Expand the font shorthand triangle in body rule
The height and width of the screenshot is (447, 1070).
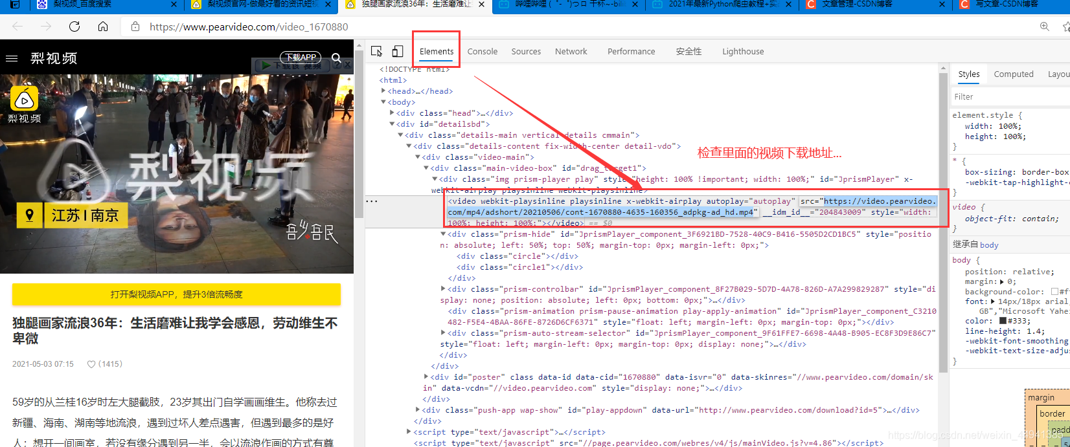992,301
